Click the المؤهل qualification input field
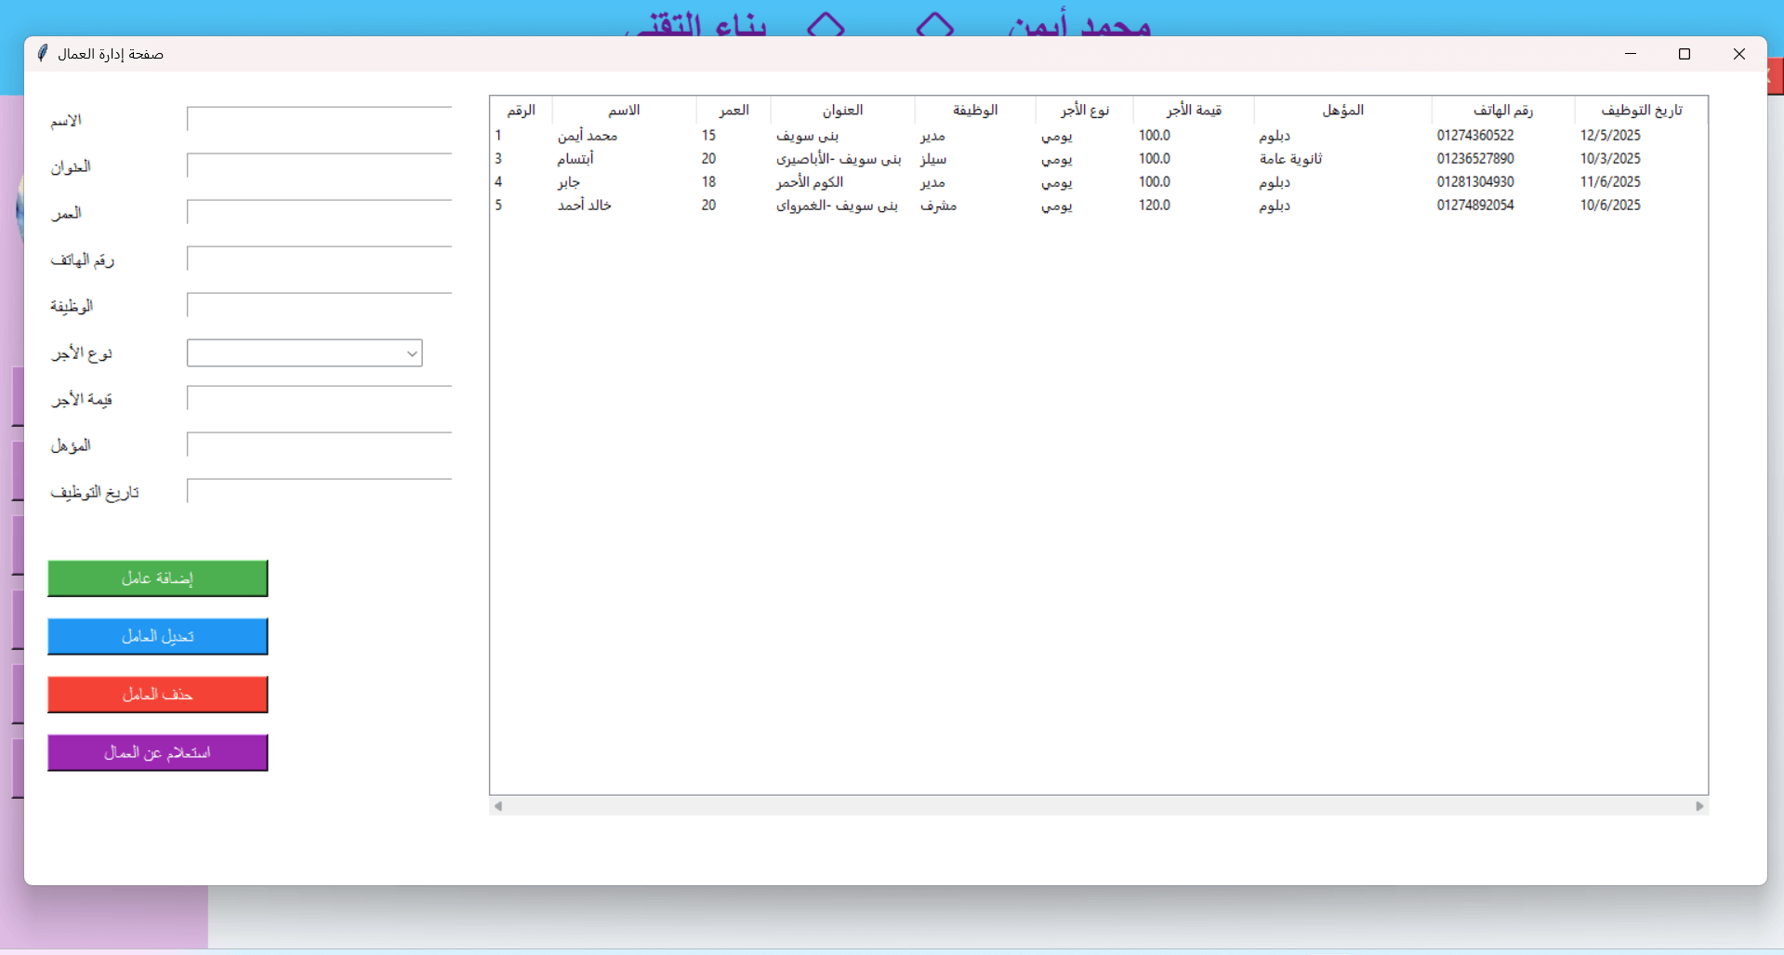 pyautogui.click(x=319, y=444)
